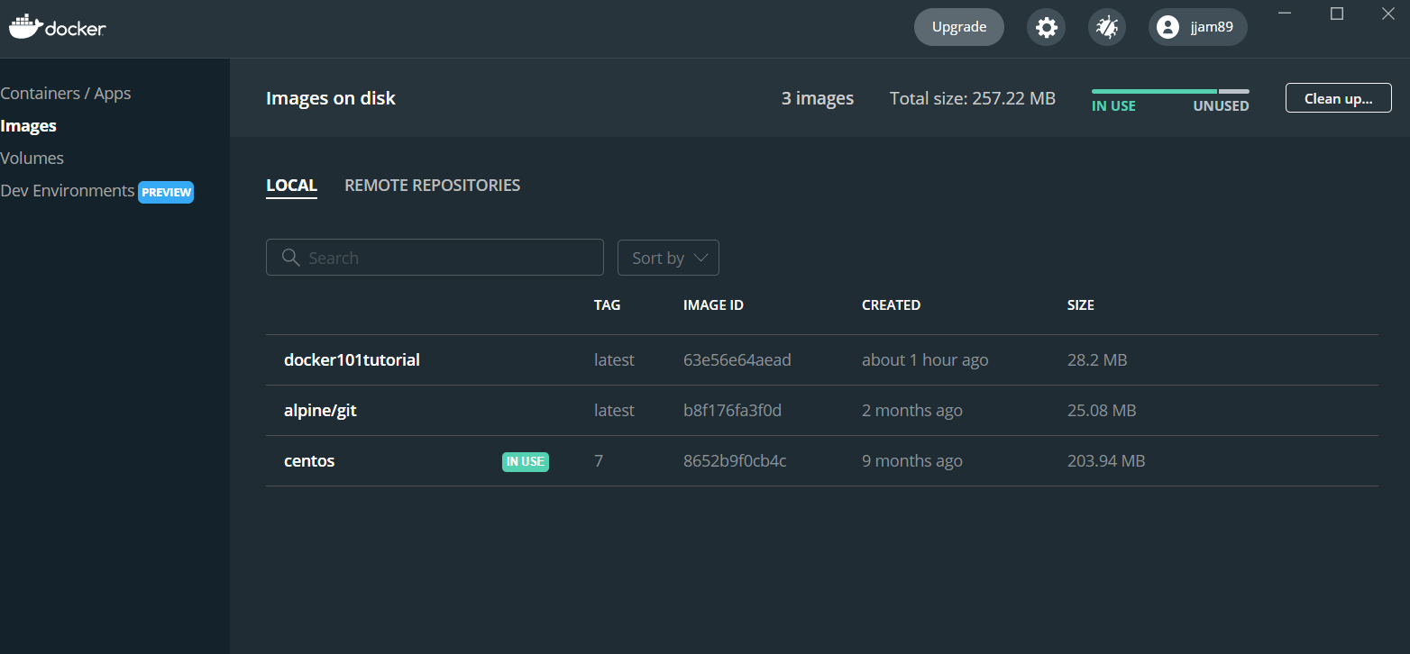Click the TAG column header

(x=608, y=305)
